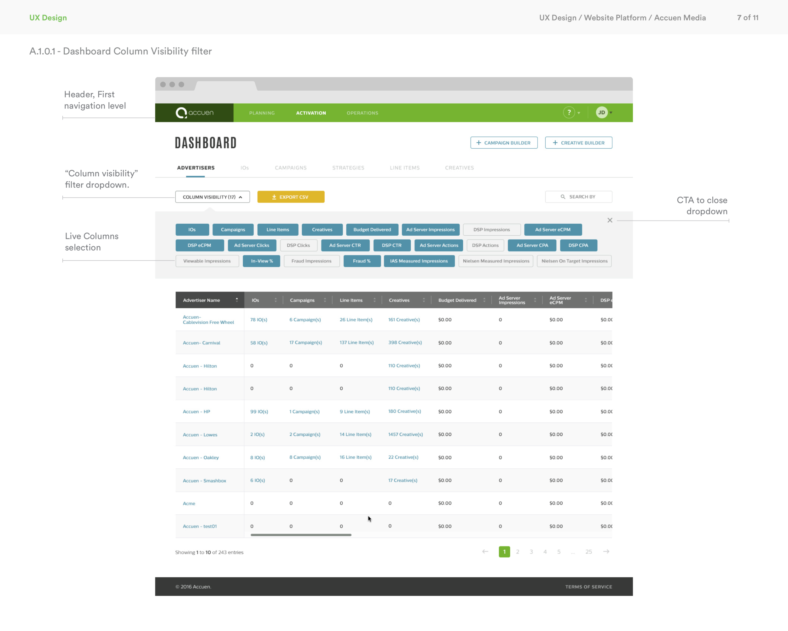Screen dimensions: 788x631
Task: Sort the Budget Delivered column
Action: pos(484,300)
